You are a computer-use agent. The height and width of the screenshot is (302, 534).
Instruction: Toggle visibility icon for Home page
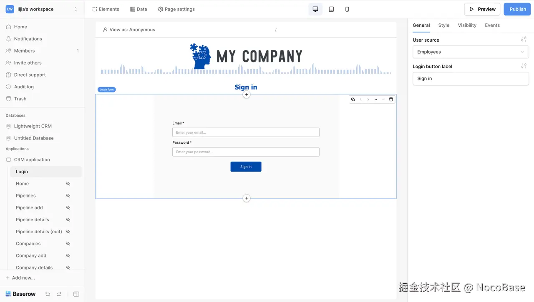coord(68,184)
